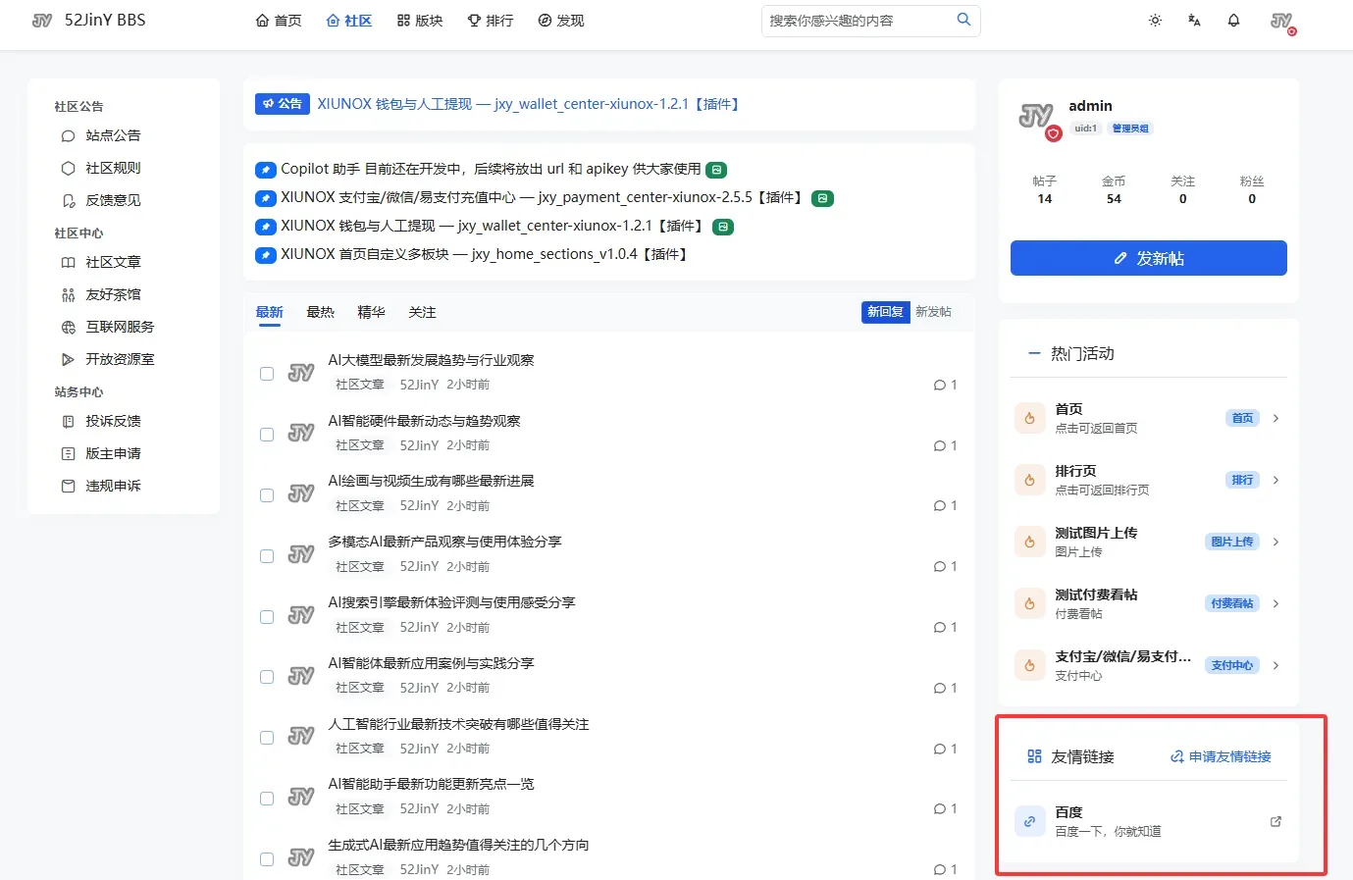Open the XIUNOX 支付宝/微信/易支付充值中心 pinned post
Image resolution: width=1353 pixels, height=880 pixels.
[542, 197]
